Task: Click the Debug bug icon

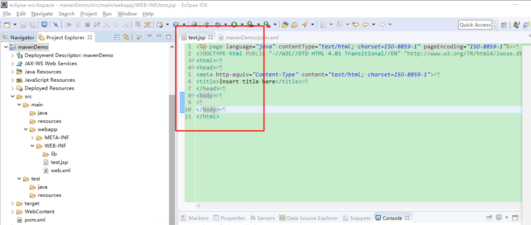Action: (218, 24)
